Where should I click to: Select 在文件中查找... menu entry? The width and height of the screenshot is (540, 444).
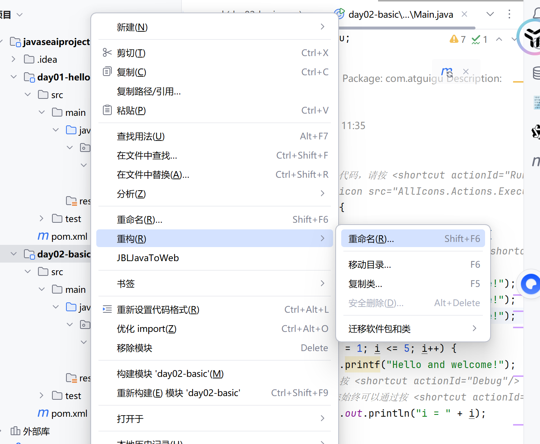[x=215, y=155]
